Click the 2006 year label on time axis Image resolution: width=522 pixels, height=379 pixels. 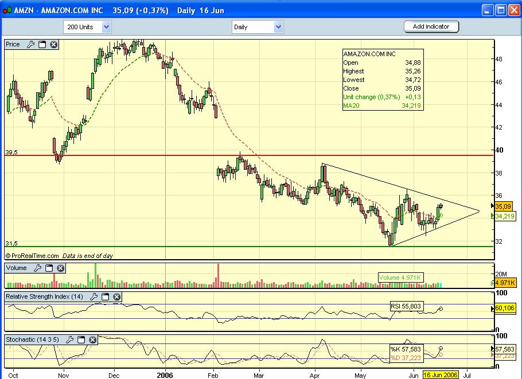click(x=165, y=375)
